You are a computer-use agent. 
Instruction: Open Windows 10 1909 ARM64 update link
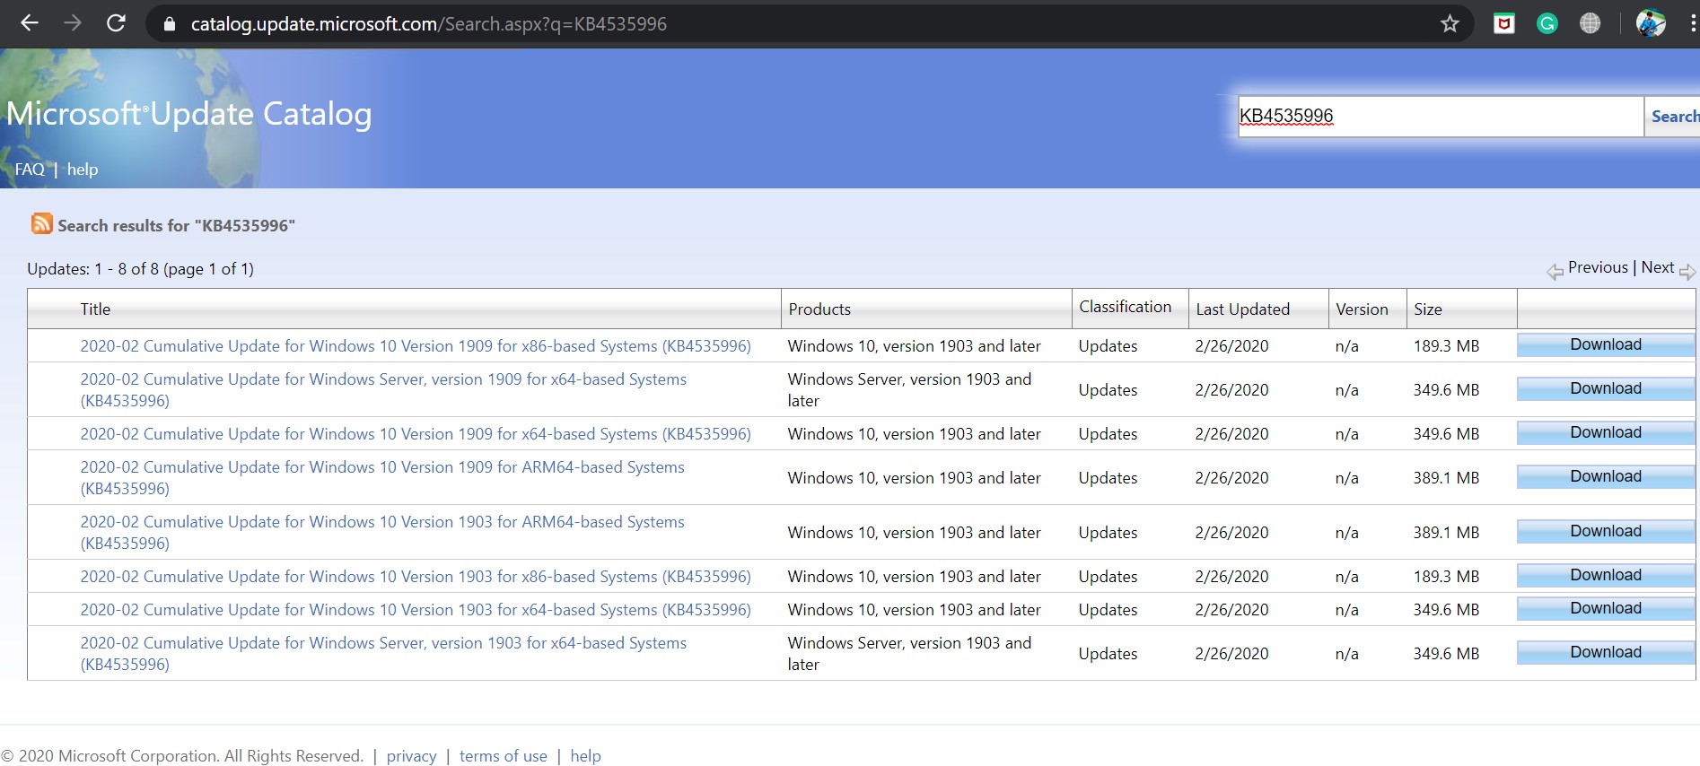pos(382,478)
